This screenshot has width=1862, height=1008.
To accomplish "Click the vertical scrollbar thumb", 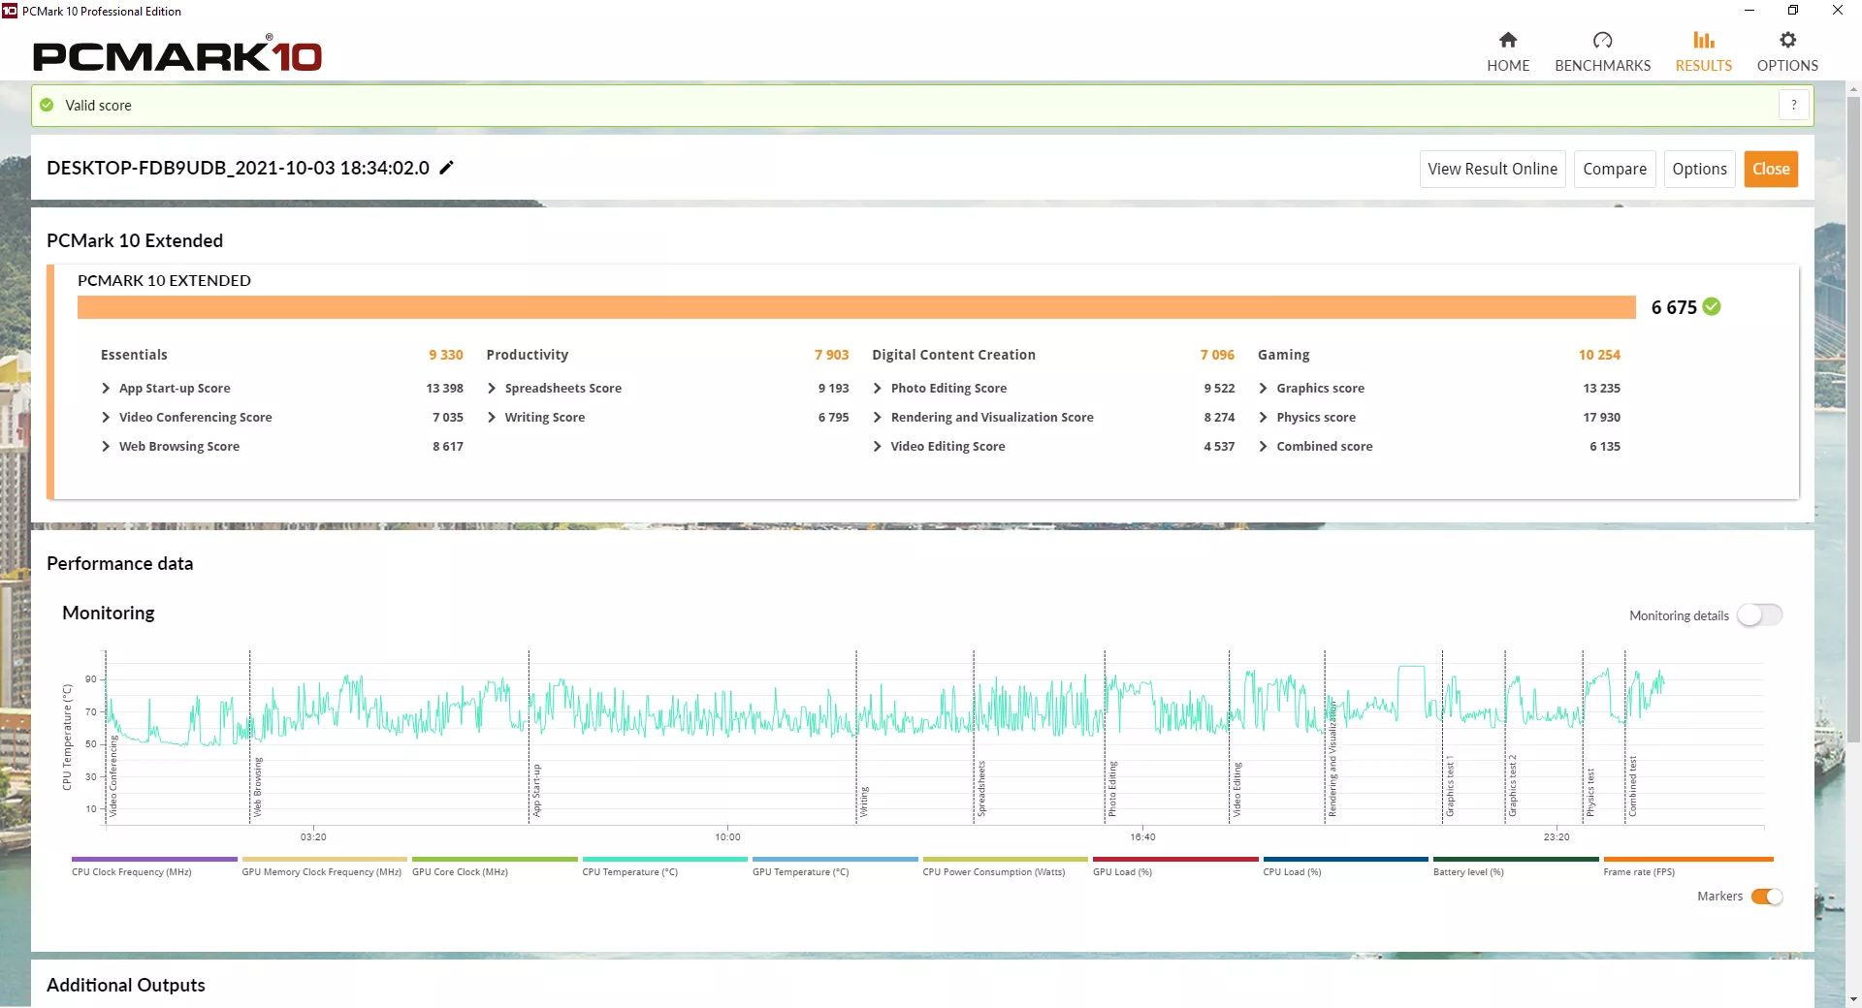I will coord(1853,419).
